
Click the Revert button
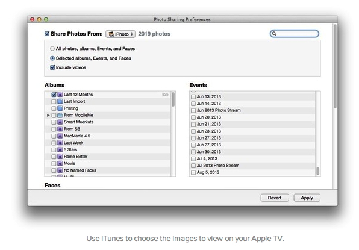coord(275,198)
